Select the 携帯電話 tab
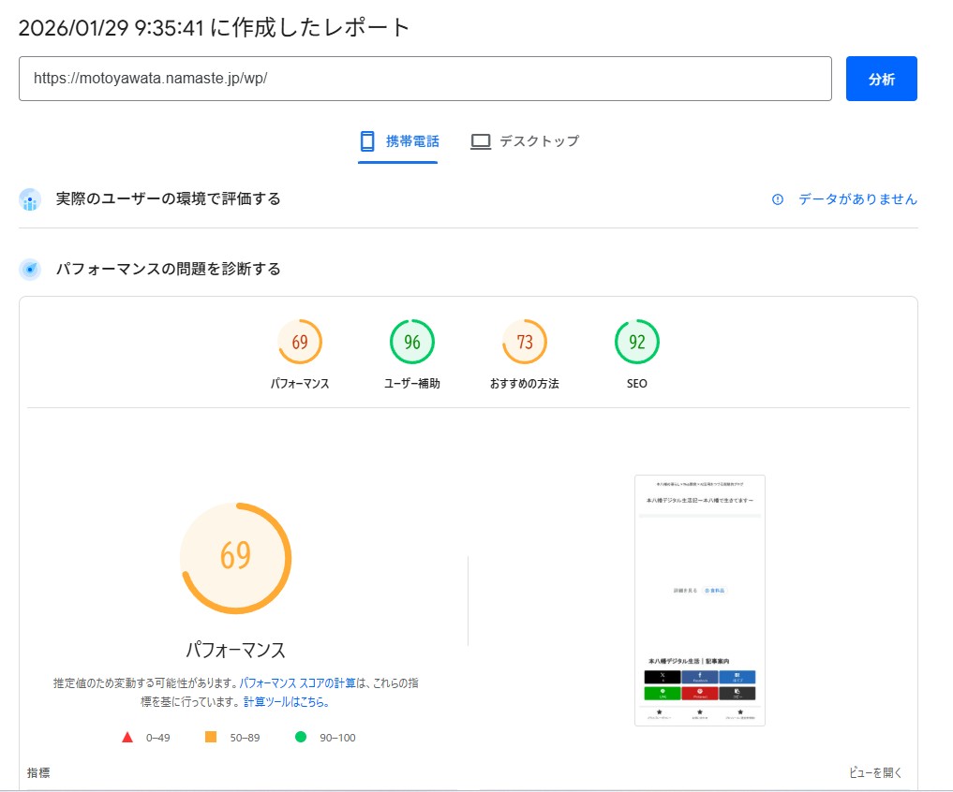The height and width of the screenshot is (792, 953). (x=398, y=141)
